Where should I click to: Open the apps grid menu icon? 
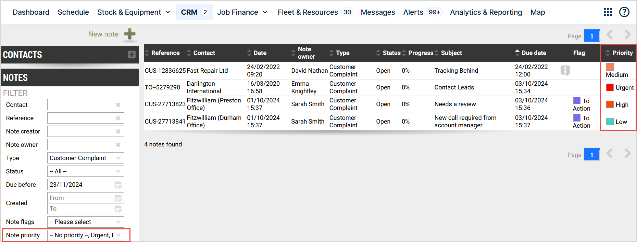(x=608, y=12)
